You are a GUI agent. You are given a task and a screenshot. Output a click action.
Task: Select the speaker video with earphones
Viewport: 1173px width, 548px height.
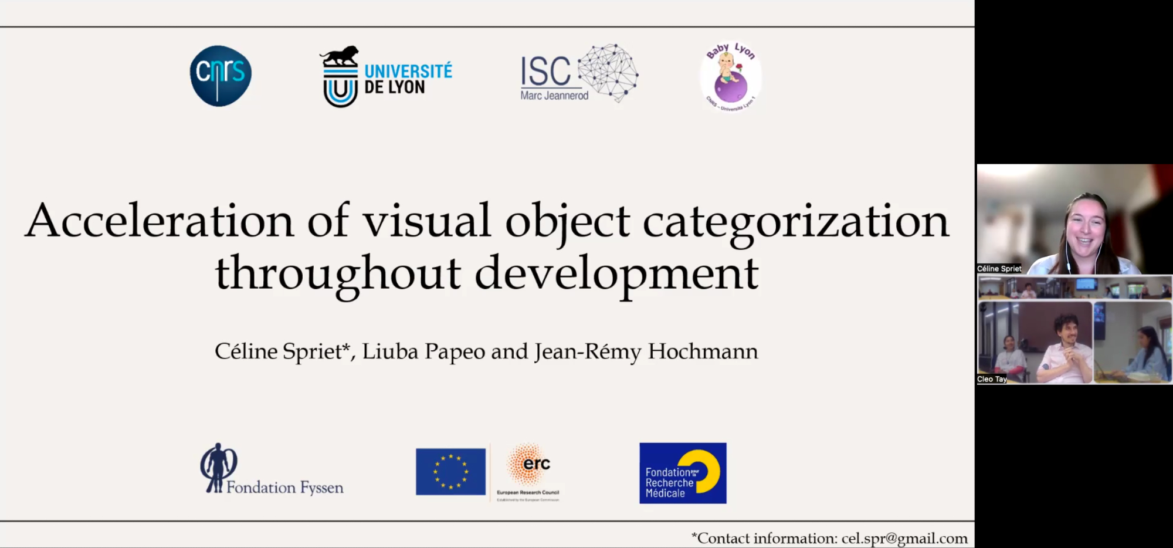coord(1074,219)
